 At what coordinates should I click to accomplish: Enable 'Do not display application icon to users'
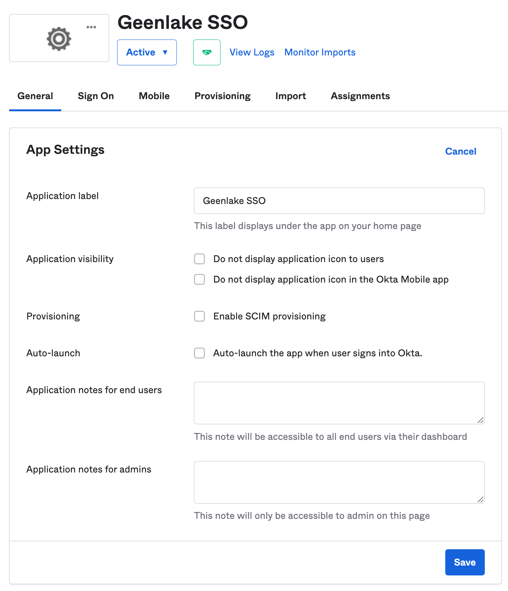(x=199, y=259)
